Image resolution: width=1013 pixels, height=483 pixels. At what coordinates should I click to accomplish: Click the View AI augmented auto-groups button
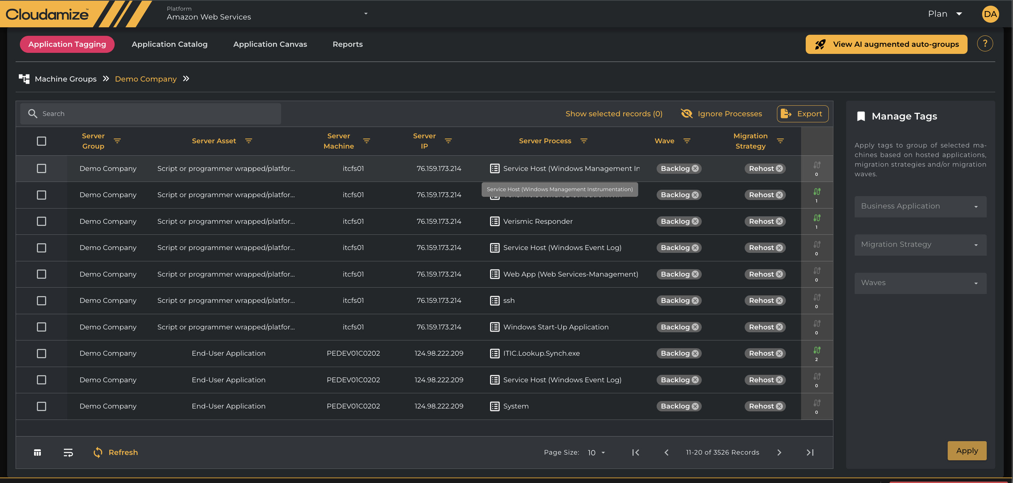point(886,44)
